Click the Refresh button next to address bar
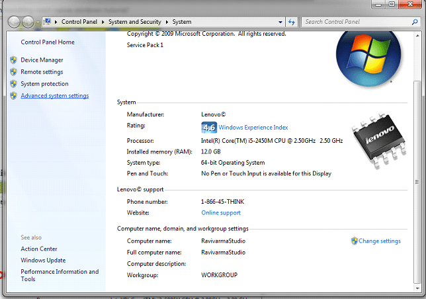The image size is (426, 299). pos(292,22)
